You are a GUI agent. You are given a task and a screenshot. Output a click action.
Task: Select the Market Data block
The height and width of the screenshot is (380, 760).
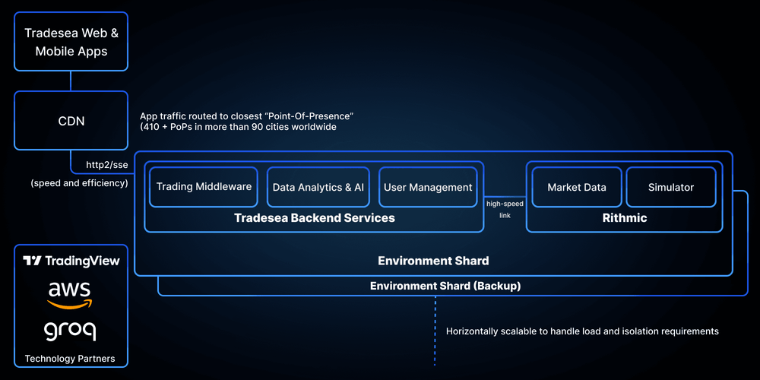click(577, 187)
